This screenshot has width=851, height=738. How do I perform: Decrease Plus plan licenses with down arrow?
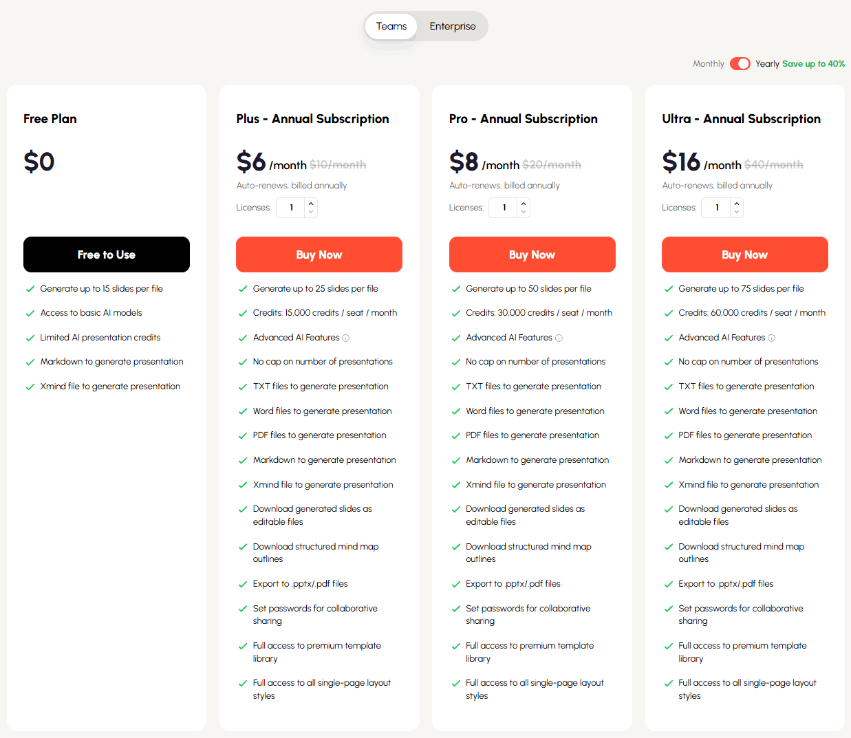(311, 212)
